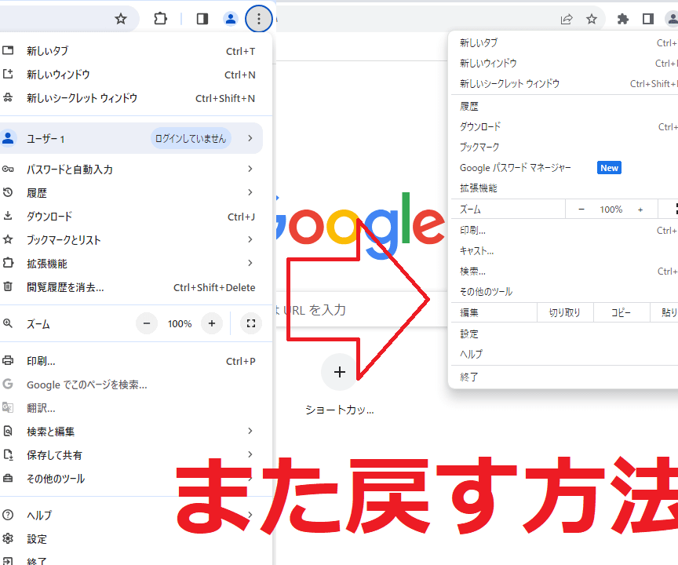Expand the 履歴 submenu arrow in left menu
The width and height of the screenshot is (678, 565).
(250, 192)
